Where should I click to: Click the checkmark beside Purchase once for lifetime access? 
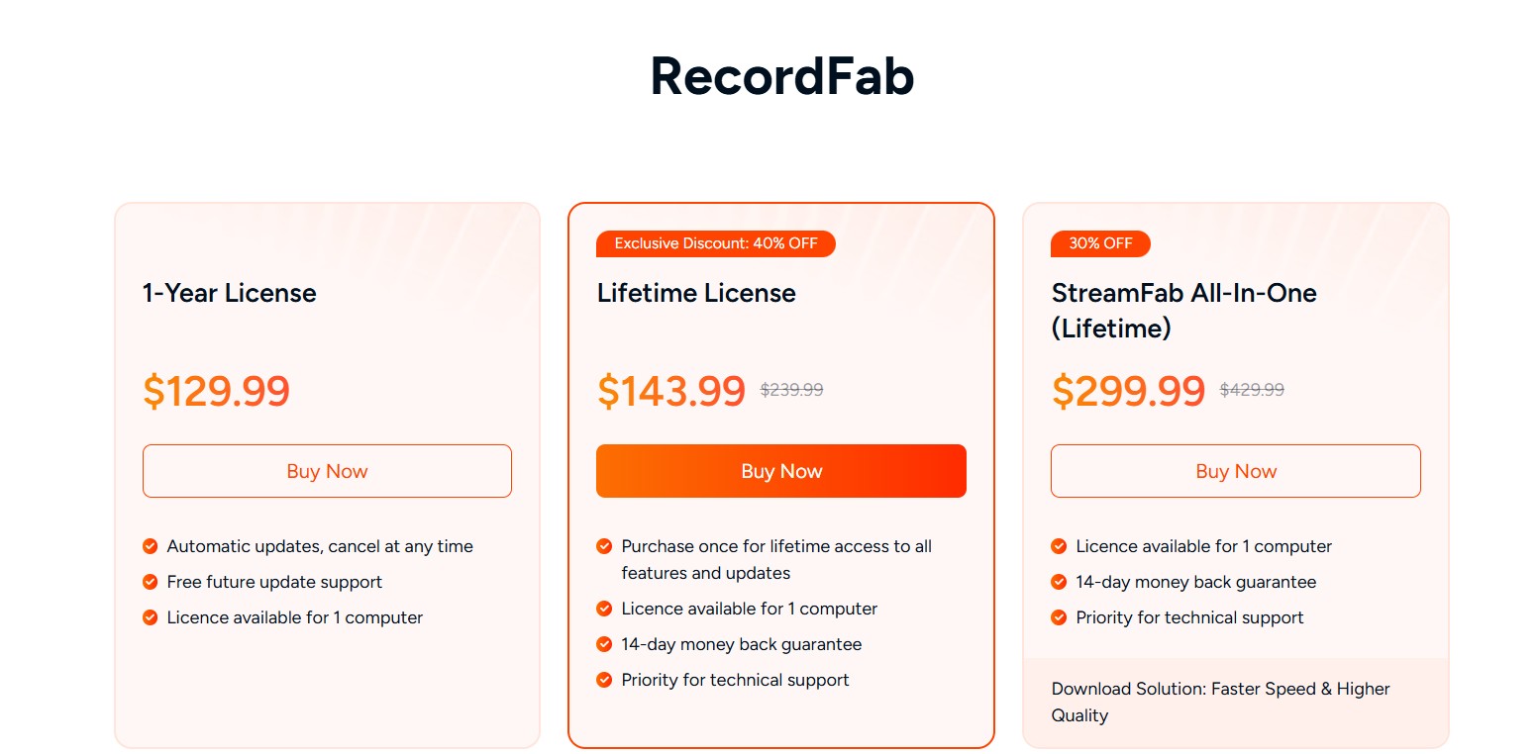click(x=604, y=545)
